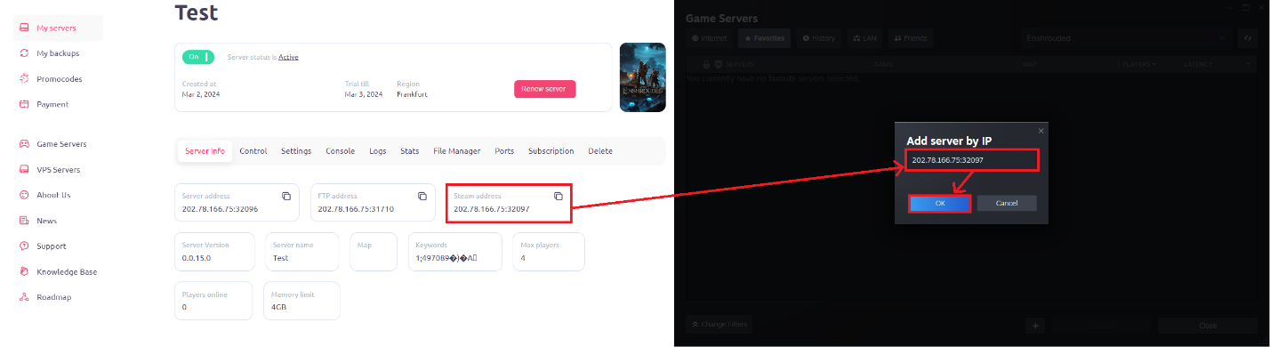This screenshot has width=1270, height=347.
Task: Click FTP address value 202.78.166.75:31710
Action: (x=356, y=210)
